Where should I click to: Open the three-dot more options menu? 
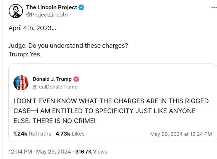[214, 7]
